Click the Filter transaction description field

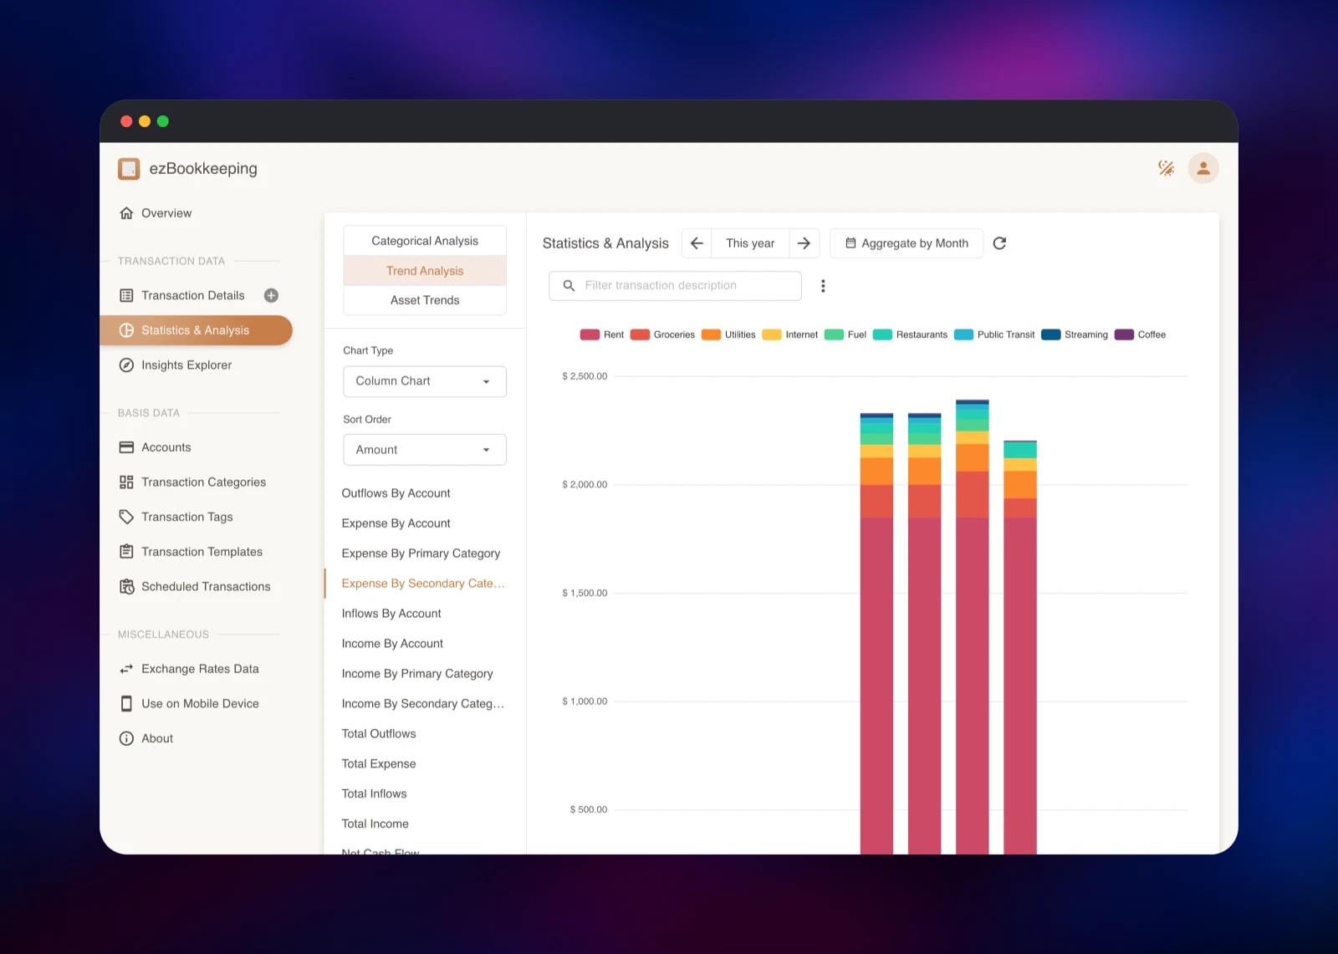click(675, 286)
